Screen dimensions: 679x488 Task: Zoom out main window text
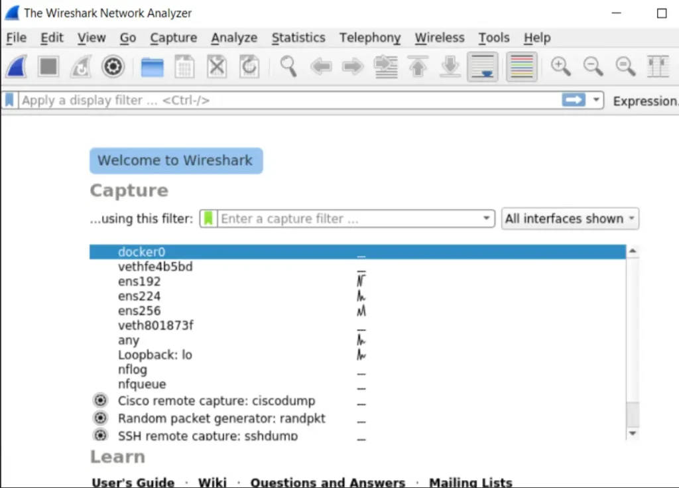click(593, 67)
